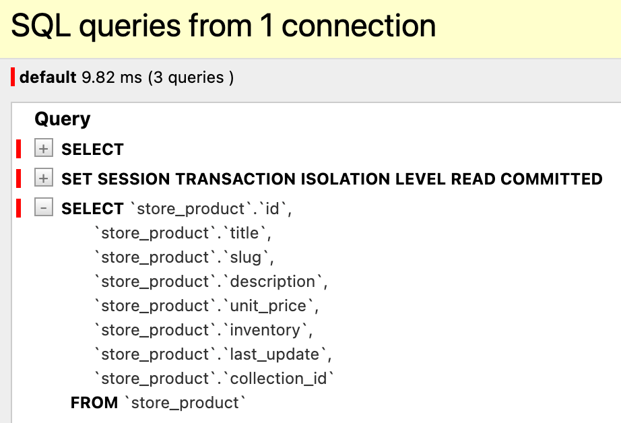This screenshot has height=423, width=621.
Task: Click the (3 queries) count text
Action: pos(191,77)
